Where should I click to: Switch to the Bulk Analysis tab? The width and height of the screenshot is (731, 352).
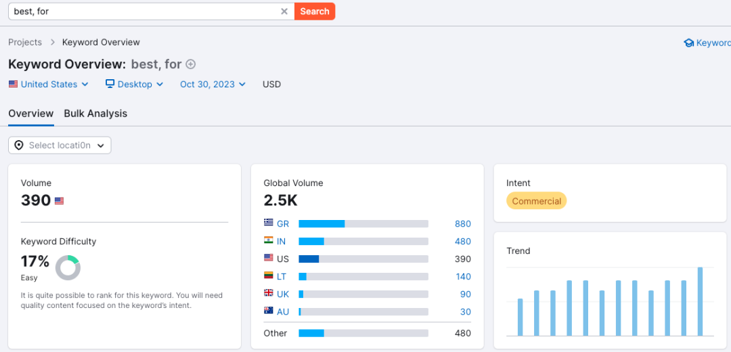coord(95,113)
